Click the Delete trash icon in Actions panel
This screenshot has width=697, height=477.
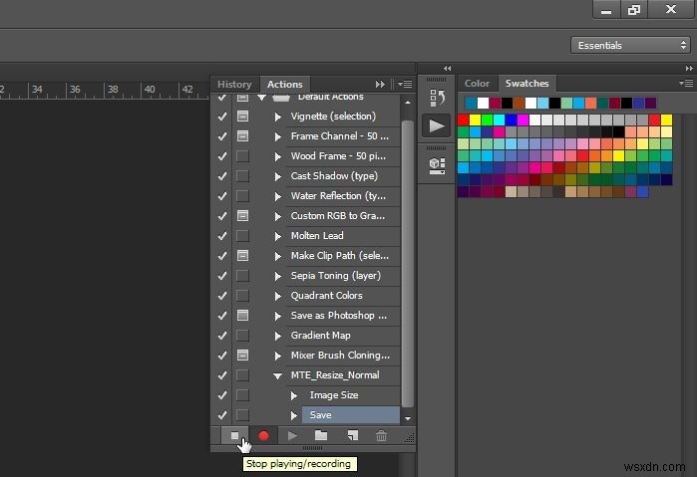coord(381,436)
